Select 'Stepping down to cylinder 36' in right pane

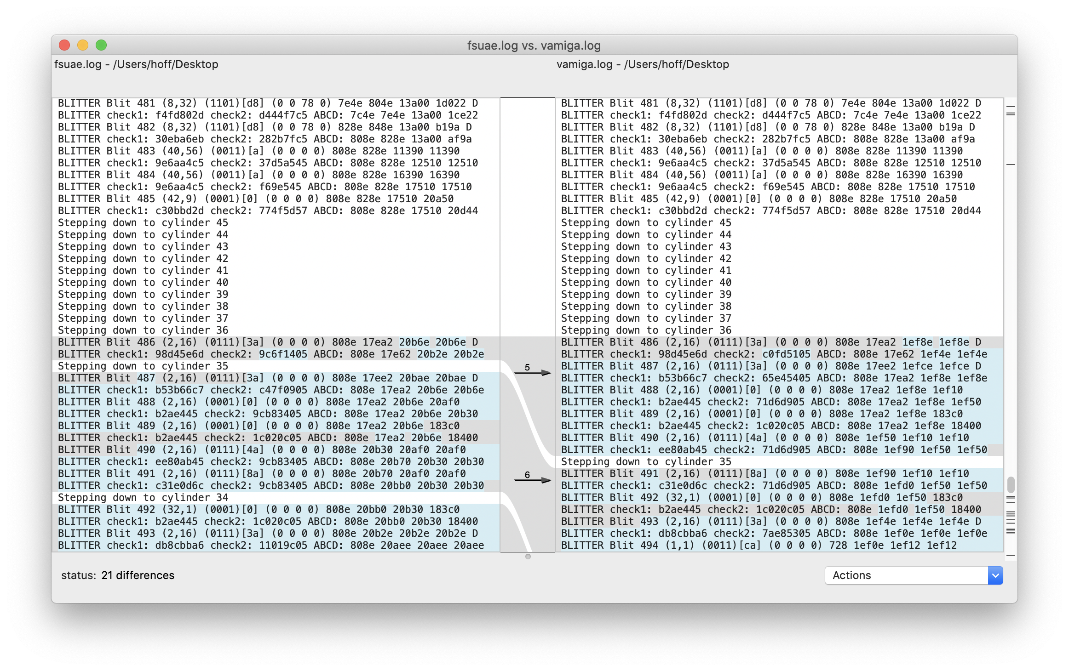pos(646,330)
